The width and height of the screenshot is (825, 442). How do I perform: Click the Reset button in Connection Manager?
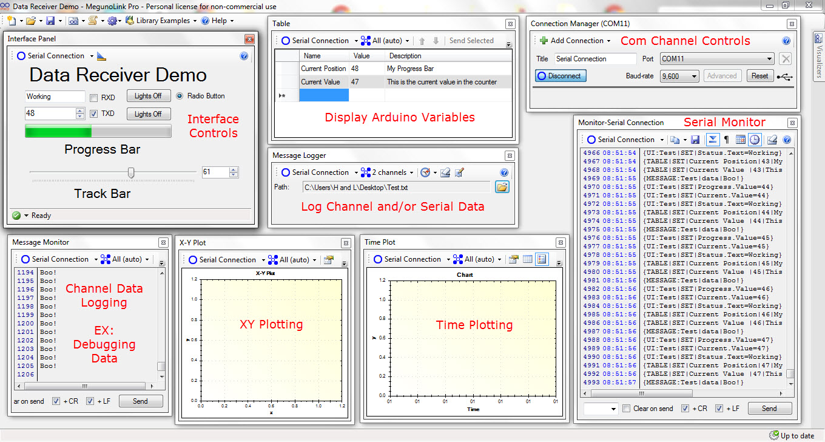pos(760,76)
